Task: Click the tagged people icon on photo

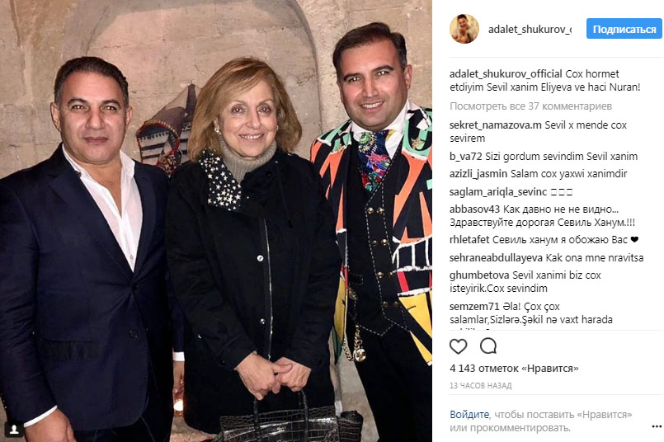Action: click(x=14, y=430)
